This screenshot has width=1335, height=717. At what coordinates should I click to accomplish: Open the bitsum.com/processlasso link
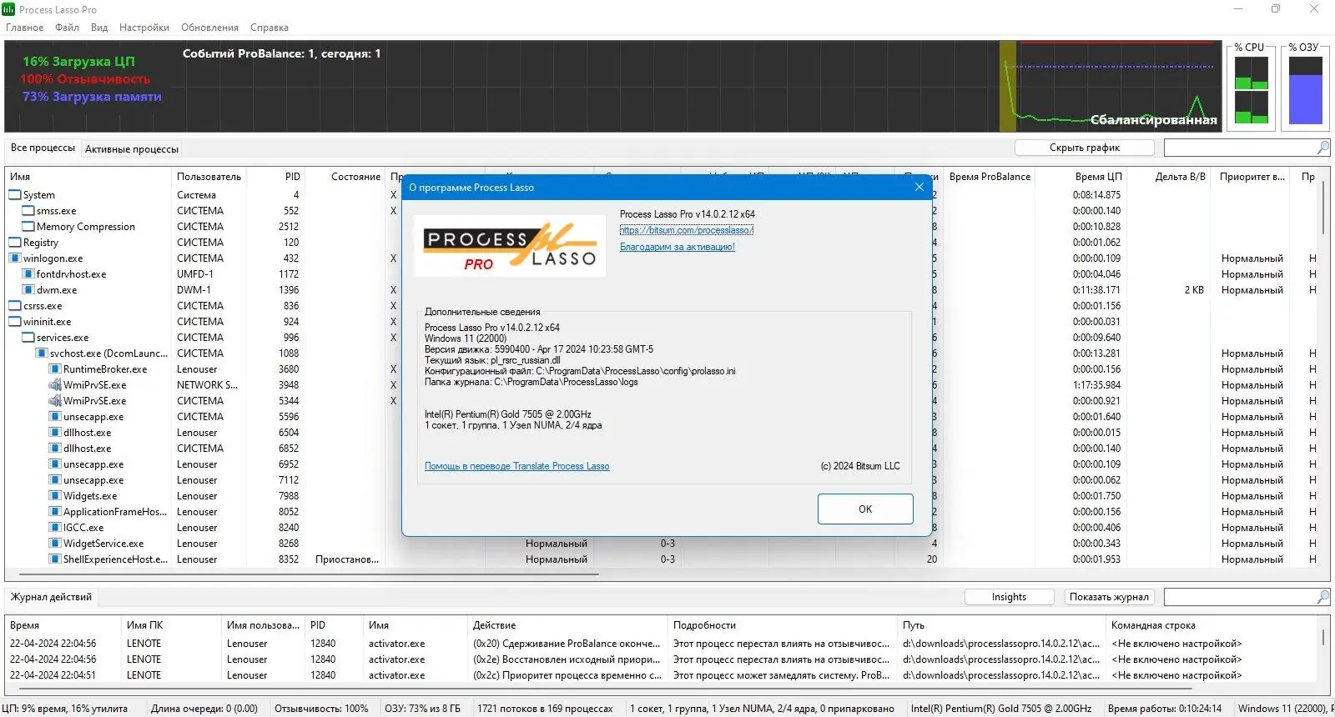point(686,230)
